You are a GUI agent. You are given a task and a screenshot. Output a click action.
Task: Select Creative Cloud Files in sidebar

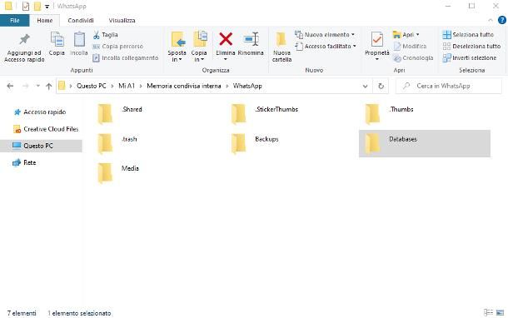click(46, 129)
